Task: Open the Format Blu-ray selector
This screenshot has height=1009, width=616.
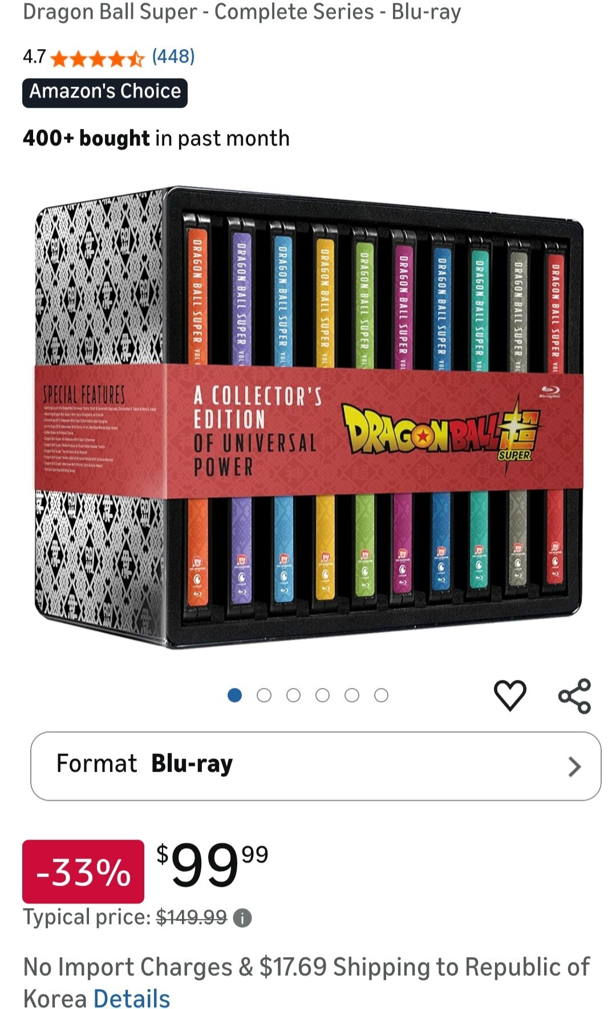Action: 315,766
